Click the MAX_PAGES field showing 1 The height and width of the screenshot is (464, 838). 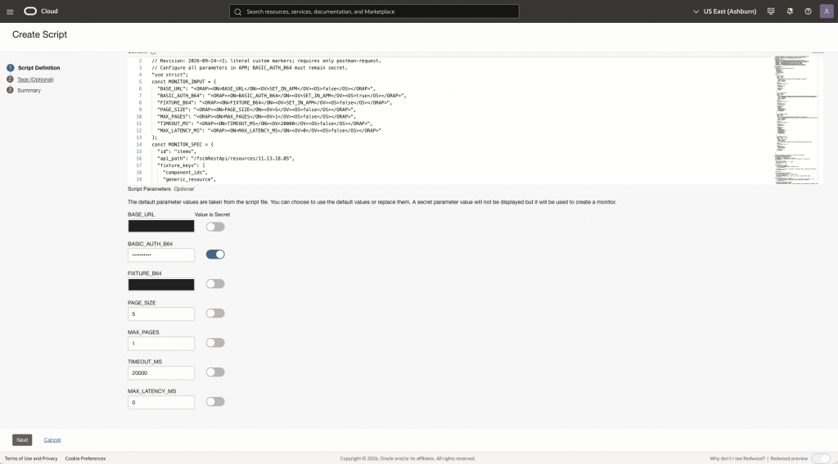(161, 343)
